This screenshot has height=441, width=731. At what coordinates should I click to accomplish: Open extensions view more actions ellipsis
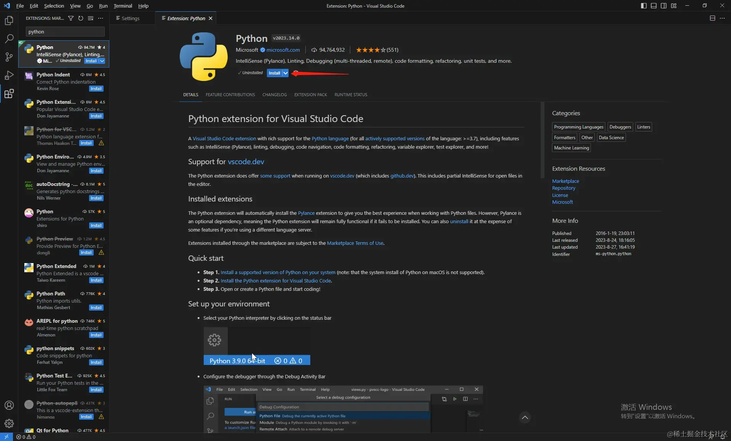[101, 18]
